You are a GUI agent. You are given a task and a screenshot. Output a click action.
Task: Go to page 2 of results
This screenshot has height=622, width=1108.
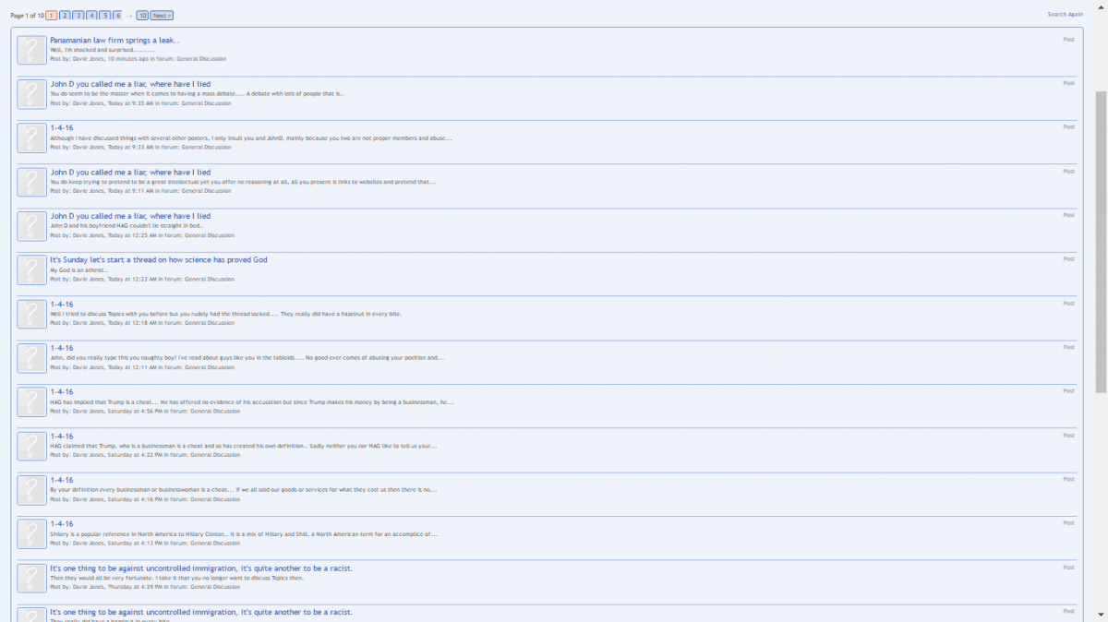coord(65,16)
